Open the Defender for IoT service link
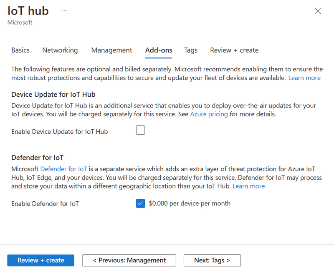The height and width of the screenshot is (273, 334). point(63,169)
